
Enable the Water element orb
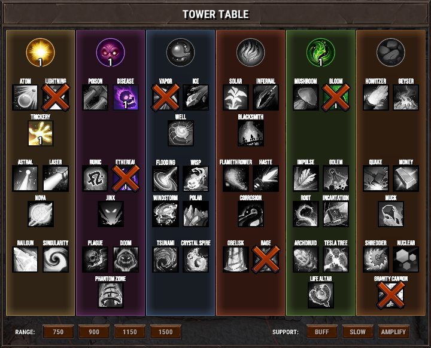(x=181, y=53)
